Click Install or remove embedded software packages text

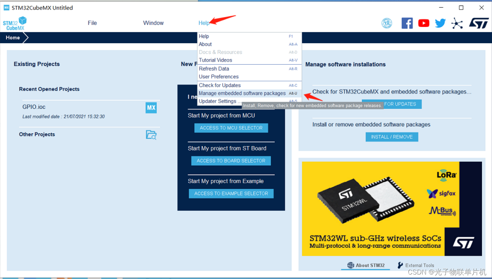[372, 125]
